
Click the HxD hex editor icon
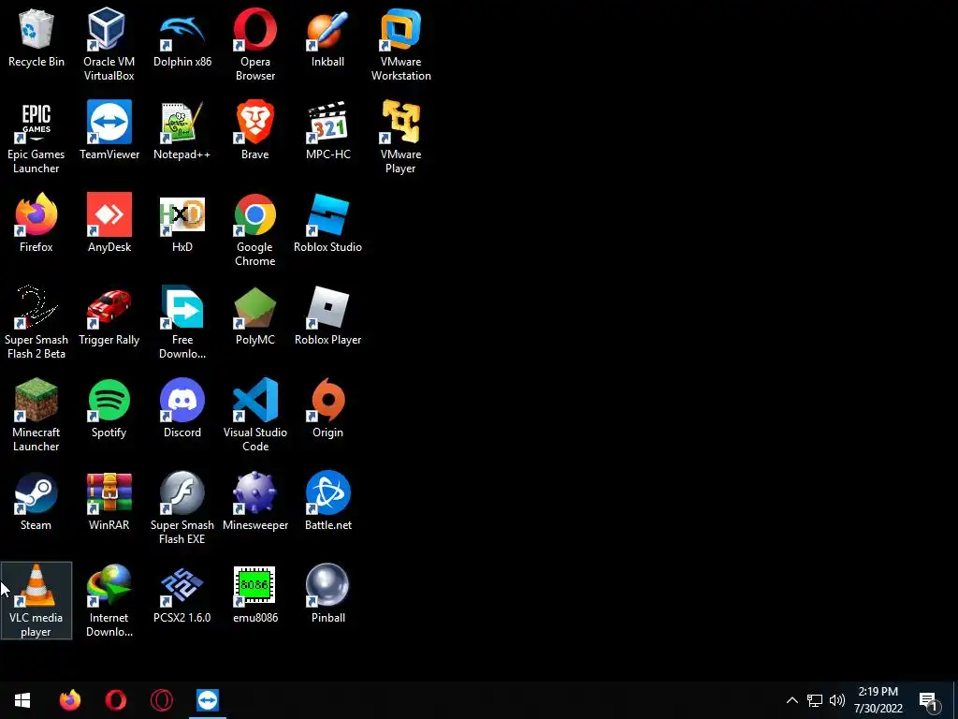(182, 223)
